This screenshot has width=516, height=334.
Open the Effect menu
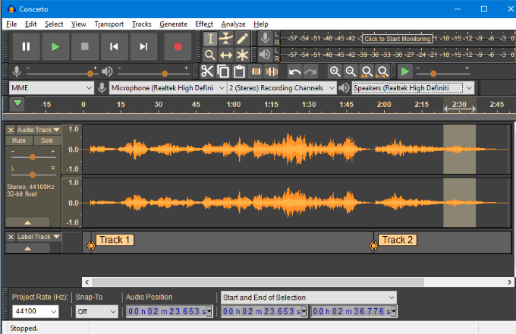[203, 24]
